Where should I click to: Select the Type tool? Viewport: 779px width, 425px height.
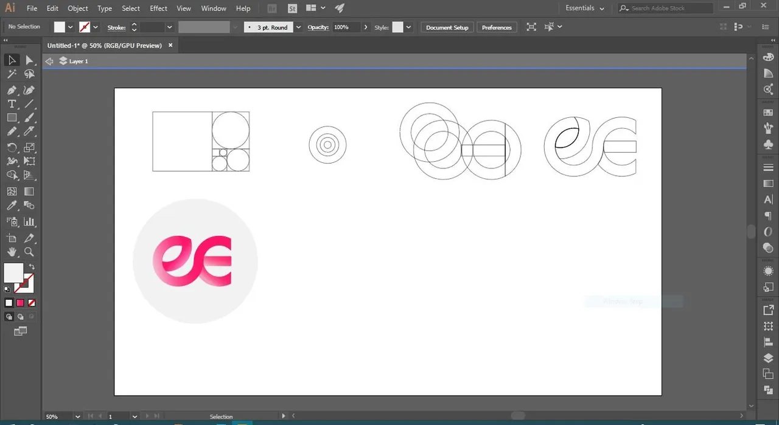pos(12,104)
